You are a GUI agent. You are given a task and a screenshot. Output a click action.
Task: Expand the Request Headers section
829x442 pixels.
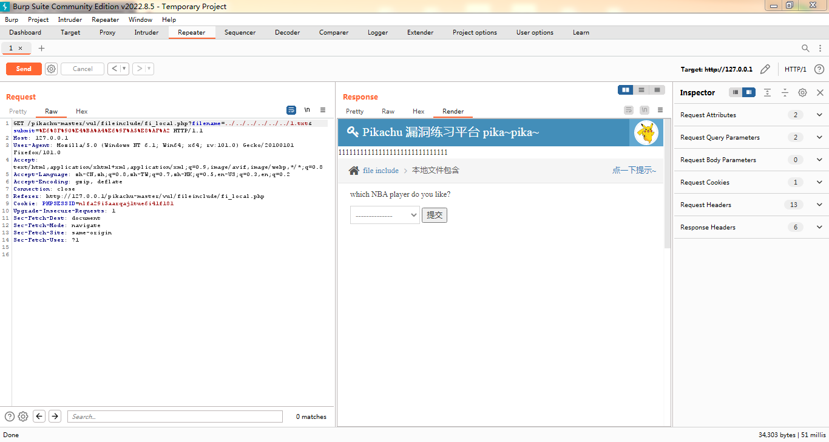point(819,205)
